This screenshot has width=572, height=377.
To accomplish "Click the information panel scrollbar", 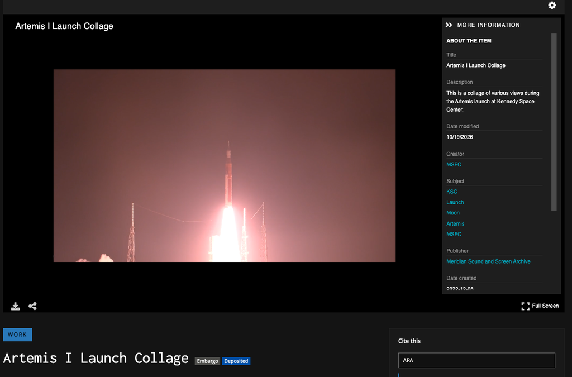I will tap(554, 122).
